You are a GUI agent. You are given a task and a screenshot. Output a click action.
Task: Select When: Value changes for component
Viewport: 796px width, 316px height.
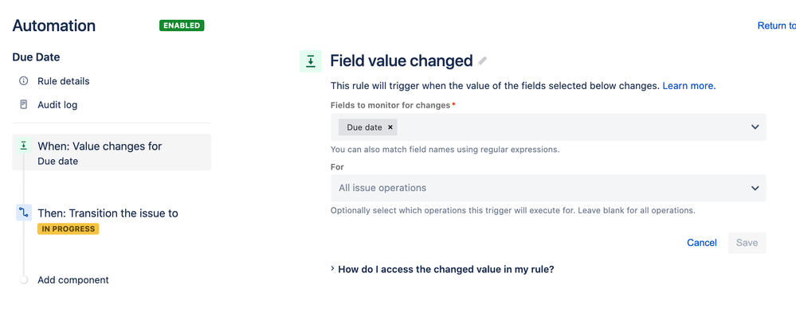(112, 152)
